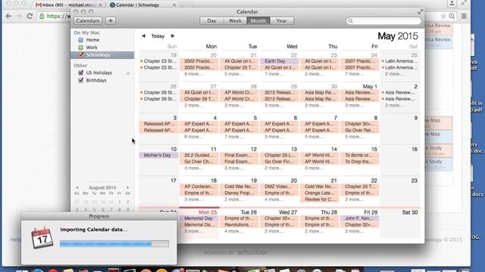
Task: Click the US Holidays subscription broadcast icon
Action: [128, 73]
